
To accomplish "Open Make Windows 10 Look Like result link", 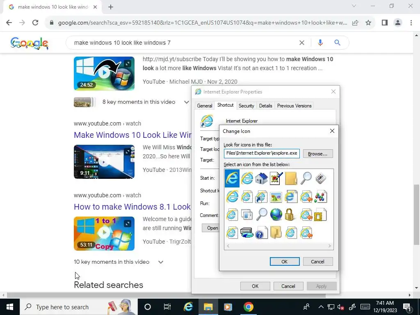I will 132,135.
